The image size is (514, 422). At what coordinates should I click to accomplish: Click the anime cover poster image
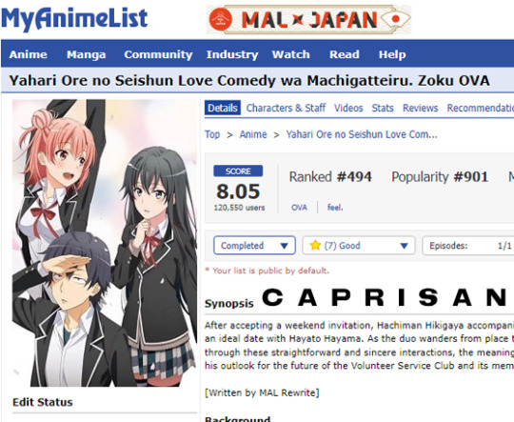coord(105,243)
